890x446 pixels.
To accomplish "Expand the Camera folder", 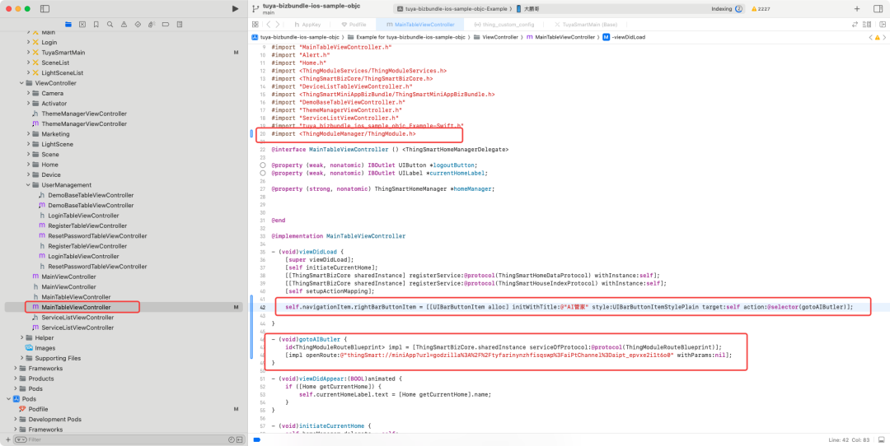I will (28, 94).
